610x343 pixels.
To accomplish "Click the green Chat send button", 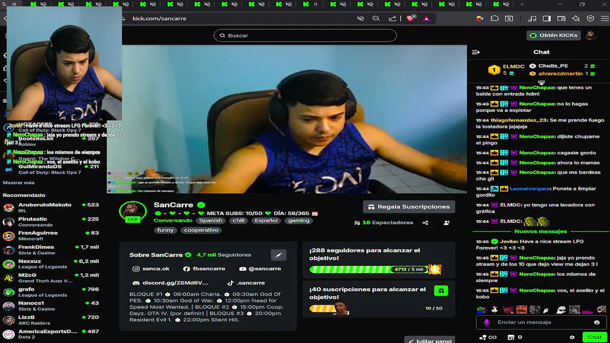I will 595,337.
